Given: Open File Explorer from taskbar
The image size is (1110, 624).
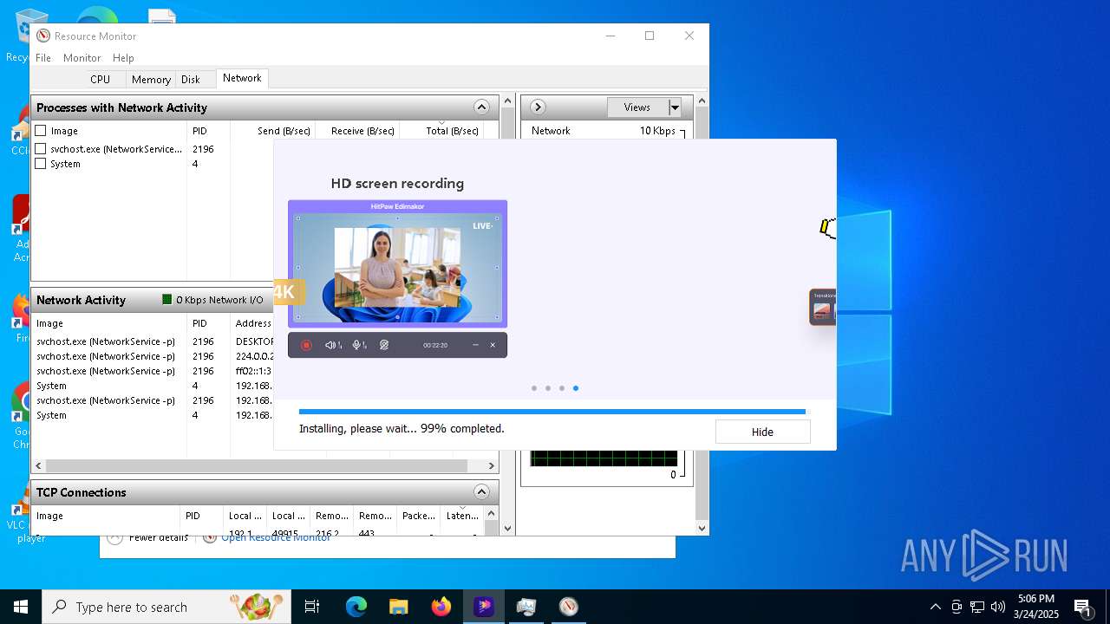Looking at the screenshot, I should pos(399,607).
